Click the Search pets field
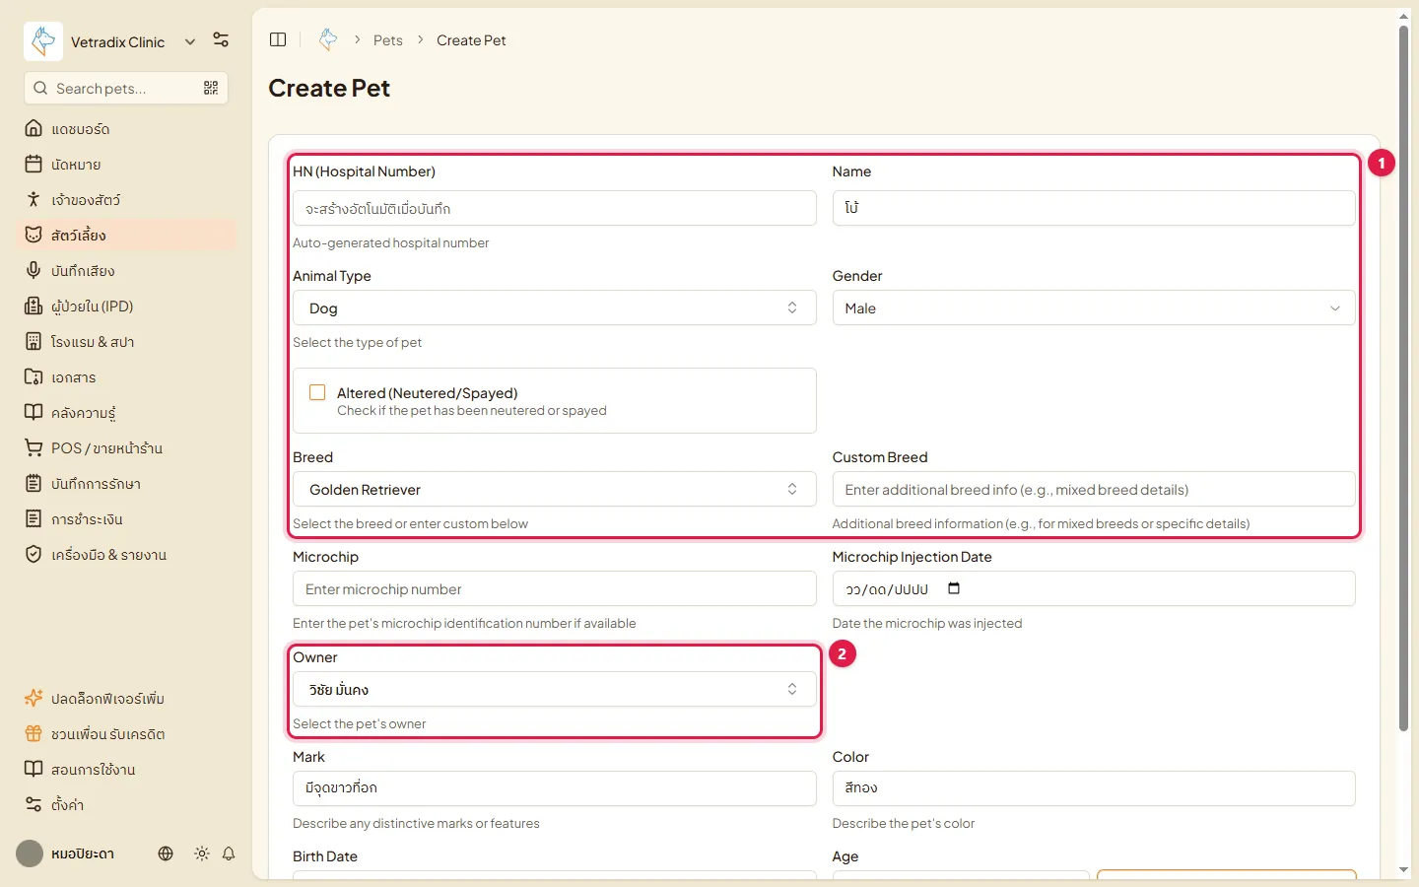This screenshot has height=887, width=1419. click(126, 89)
